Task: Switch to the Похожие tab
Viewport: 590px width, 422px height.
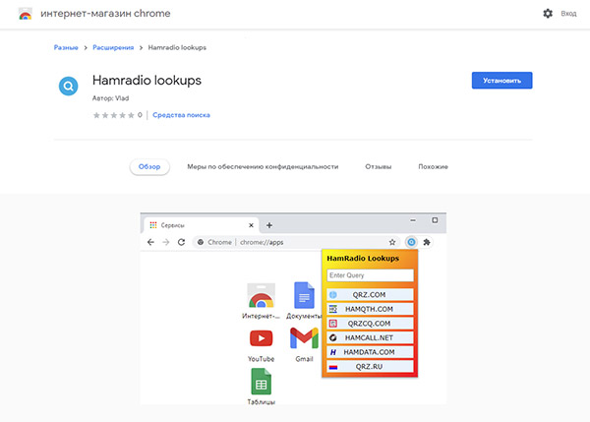Action: (433, 166)
